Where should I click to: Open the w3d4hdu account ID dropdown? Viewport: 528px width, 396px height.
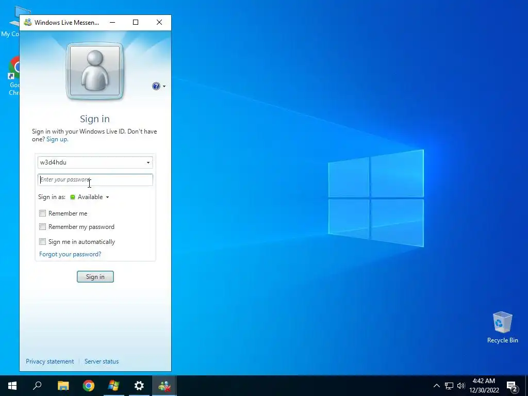148,162
